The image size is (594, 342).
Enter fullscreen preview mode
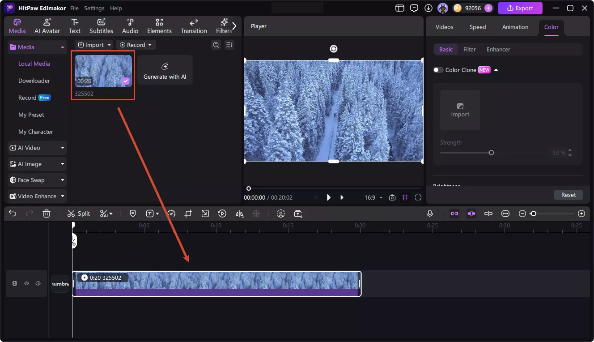pyautogui.click(x=418, y=197)
